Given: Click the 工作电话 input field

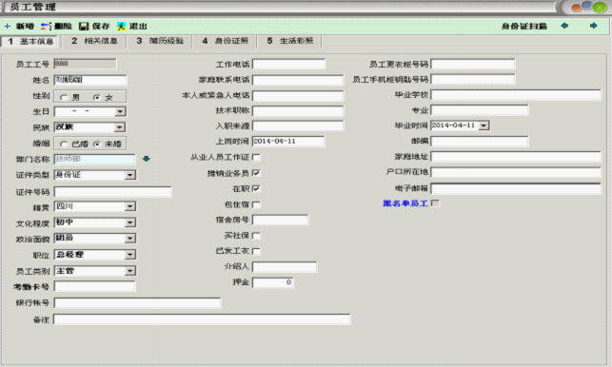Looking at the screenshot, I should pyautogui.click(x=288, y=64).
